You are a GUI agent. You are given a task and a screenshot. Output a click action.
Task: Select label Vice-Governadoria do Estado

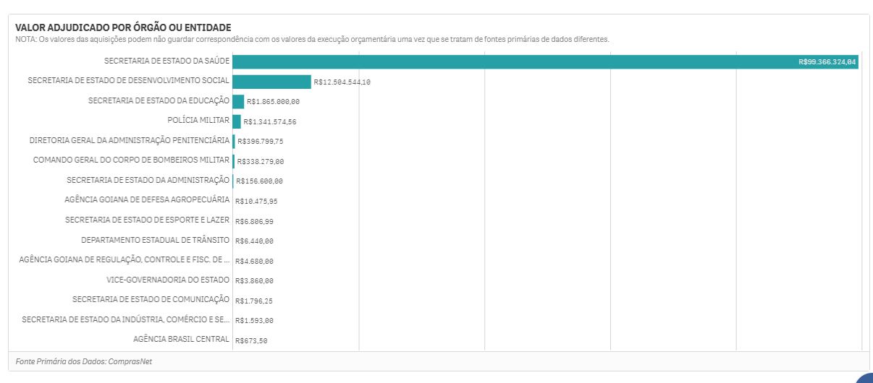tap(168, 279)
